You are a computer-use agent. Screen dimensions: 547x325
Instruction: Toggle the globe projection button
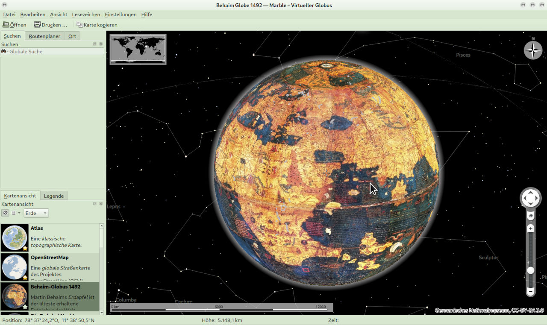5,213
